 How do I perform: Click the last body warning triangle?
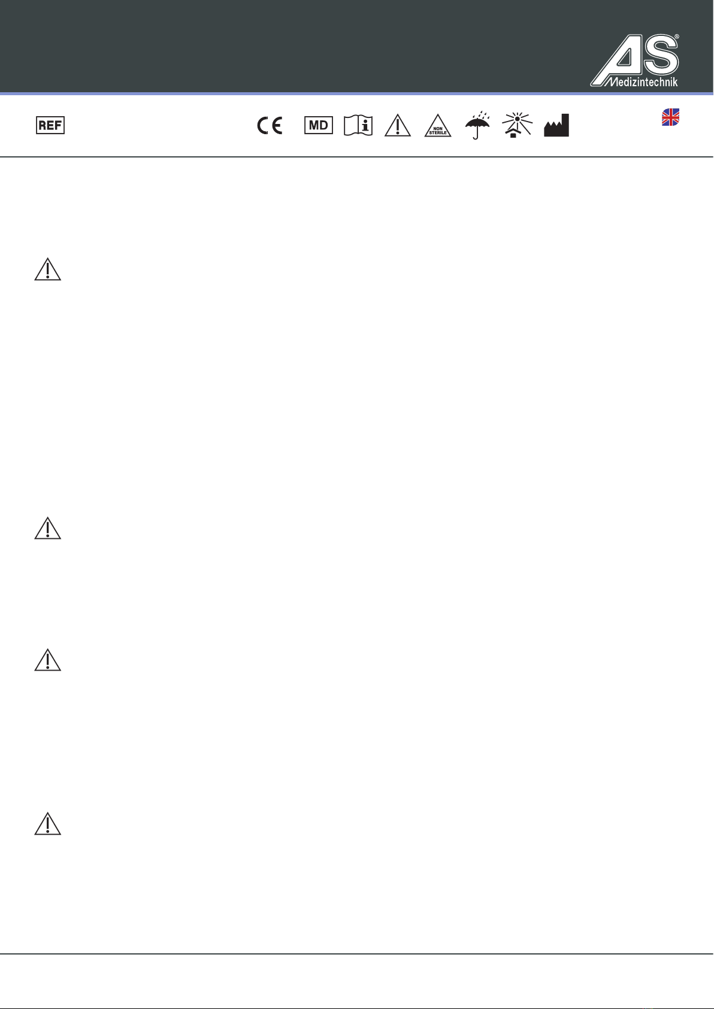[48, 825]
